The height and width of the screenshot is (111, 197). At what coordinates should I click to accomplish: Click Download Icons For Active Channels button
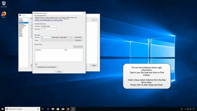(46, 67)
